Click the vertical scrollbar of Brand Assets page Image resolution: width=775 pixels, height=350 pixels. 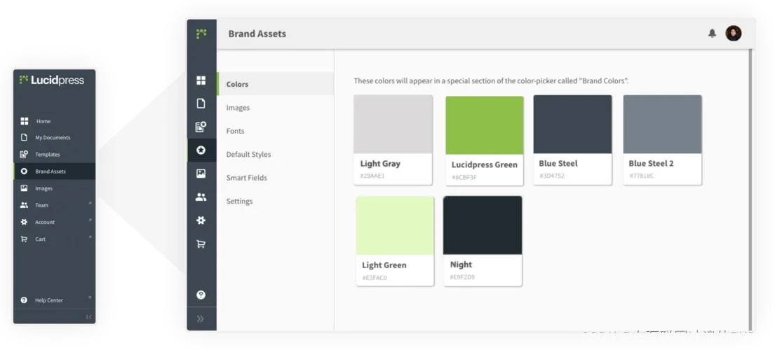tap(750, 190)
